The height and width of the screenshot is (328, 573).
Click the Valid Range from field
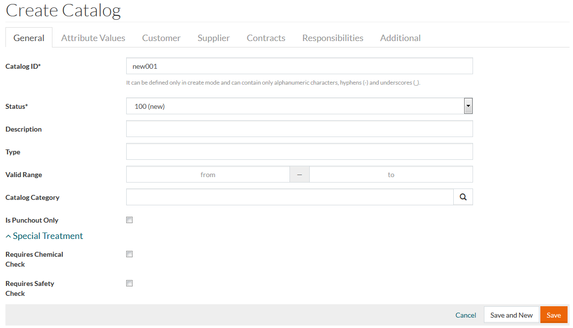[x=208, y=174]
